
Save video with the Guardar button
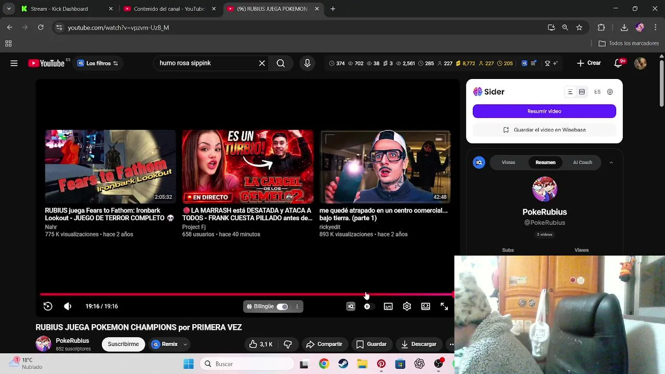point(371,344)
